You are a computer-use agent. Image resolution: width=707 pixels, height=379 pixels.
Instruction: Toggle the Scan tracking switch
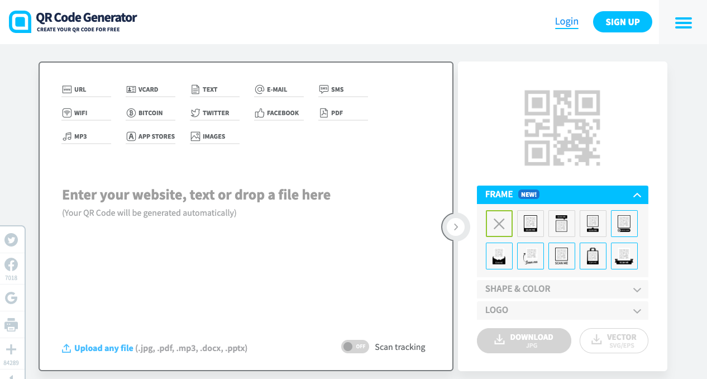(x=355, y=347)
